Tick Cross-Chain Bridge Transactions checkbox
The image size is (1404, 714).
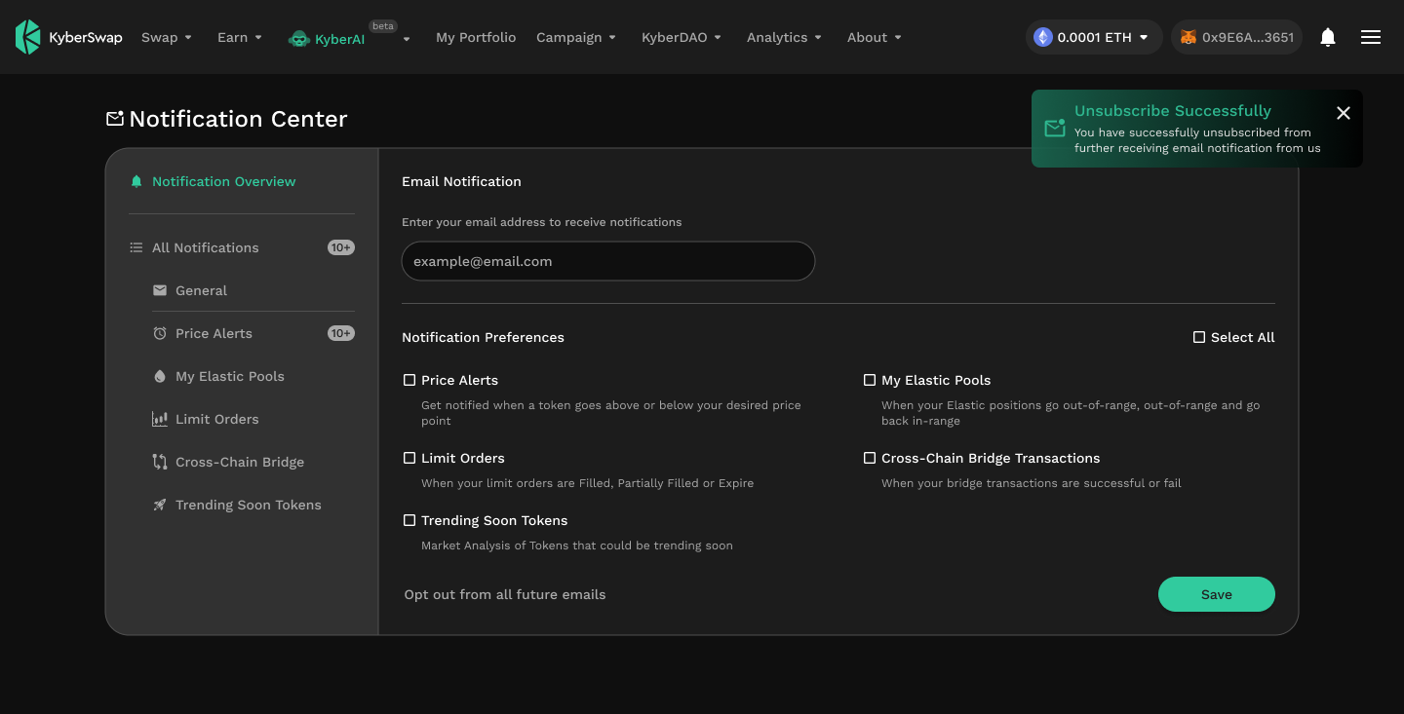(x=870, y=458)
